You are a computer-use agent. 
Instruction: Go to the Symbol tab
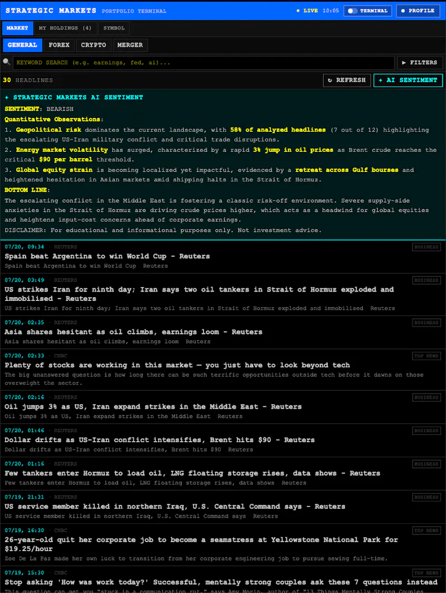click(114, 28)
